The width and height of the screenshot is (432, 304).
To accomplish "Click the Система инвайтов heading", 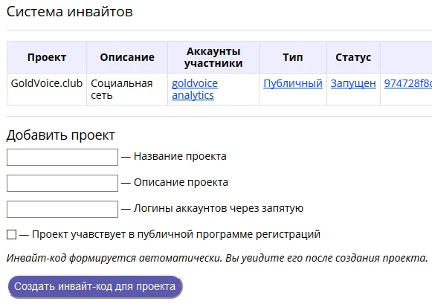I will pos(69,12).
